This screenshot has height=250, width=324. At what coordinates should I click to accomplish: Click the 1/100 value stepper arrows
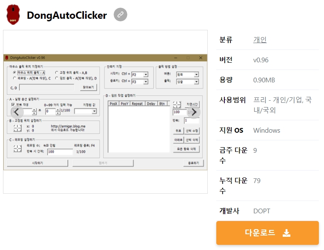point(58,111)
